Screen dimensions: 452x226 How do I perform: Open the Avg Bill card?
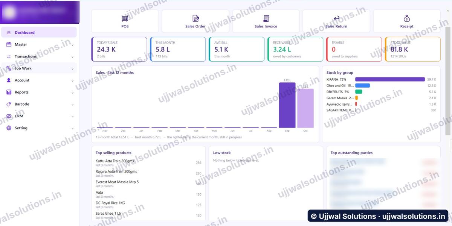237,49
